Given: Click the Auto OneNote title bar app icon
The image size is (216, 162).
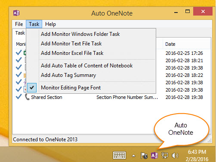Looking at the screenshot, I should (x=16, y=13).
